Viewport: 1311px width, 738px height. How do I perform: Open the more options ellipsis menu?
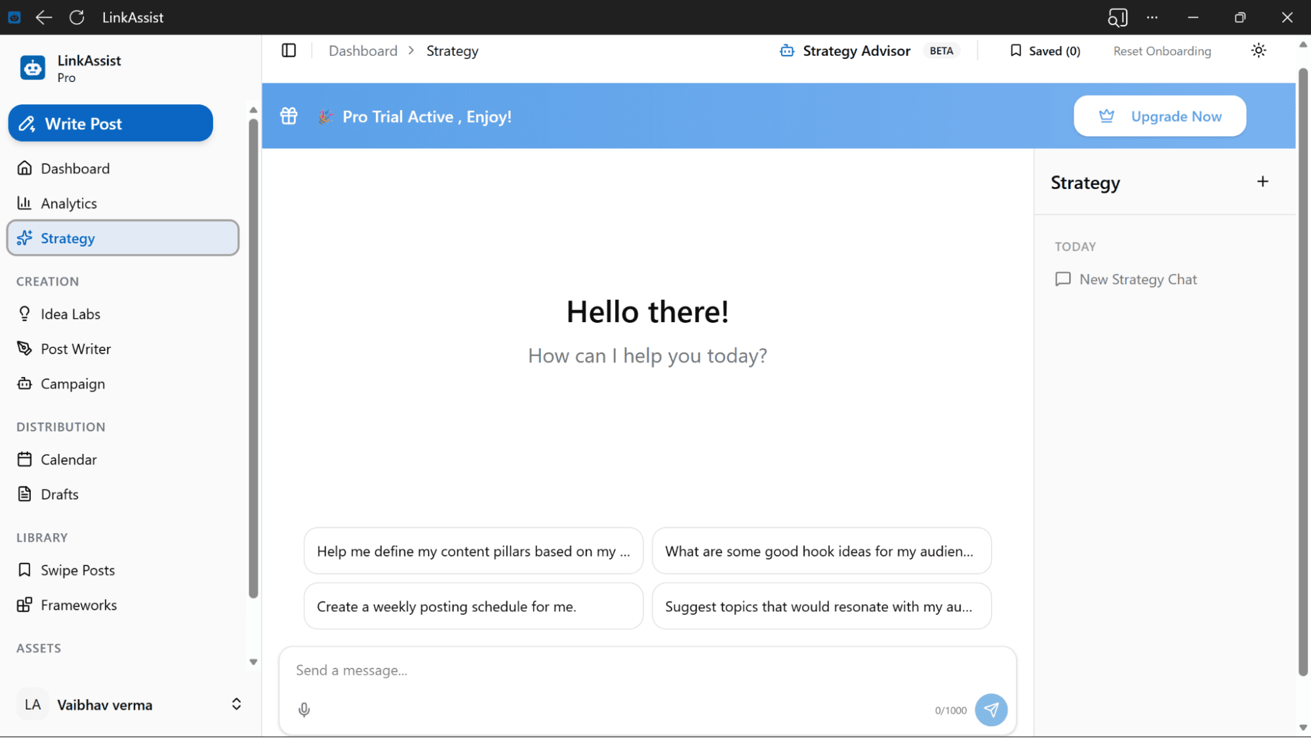pos(1152,17)
